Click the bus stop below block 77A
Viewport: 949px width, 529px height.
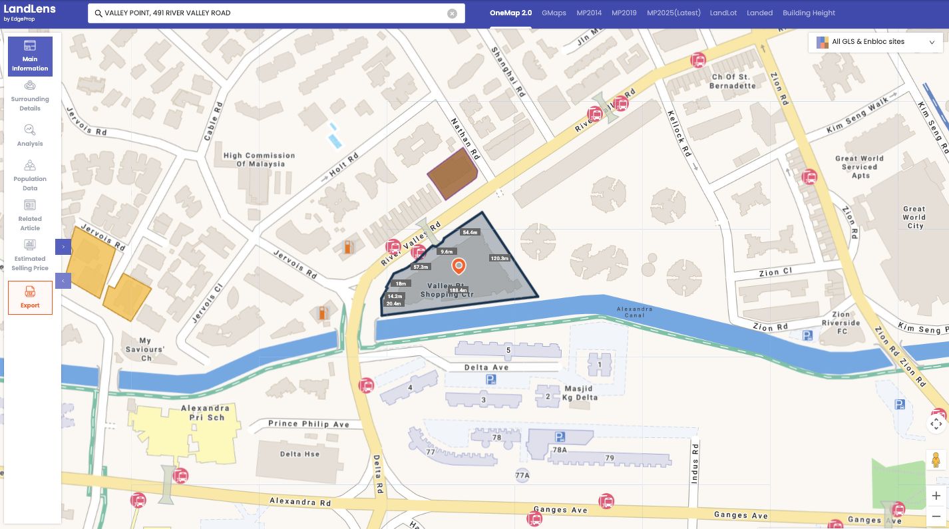tap(534, 518)
